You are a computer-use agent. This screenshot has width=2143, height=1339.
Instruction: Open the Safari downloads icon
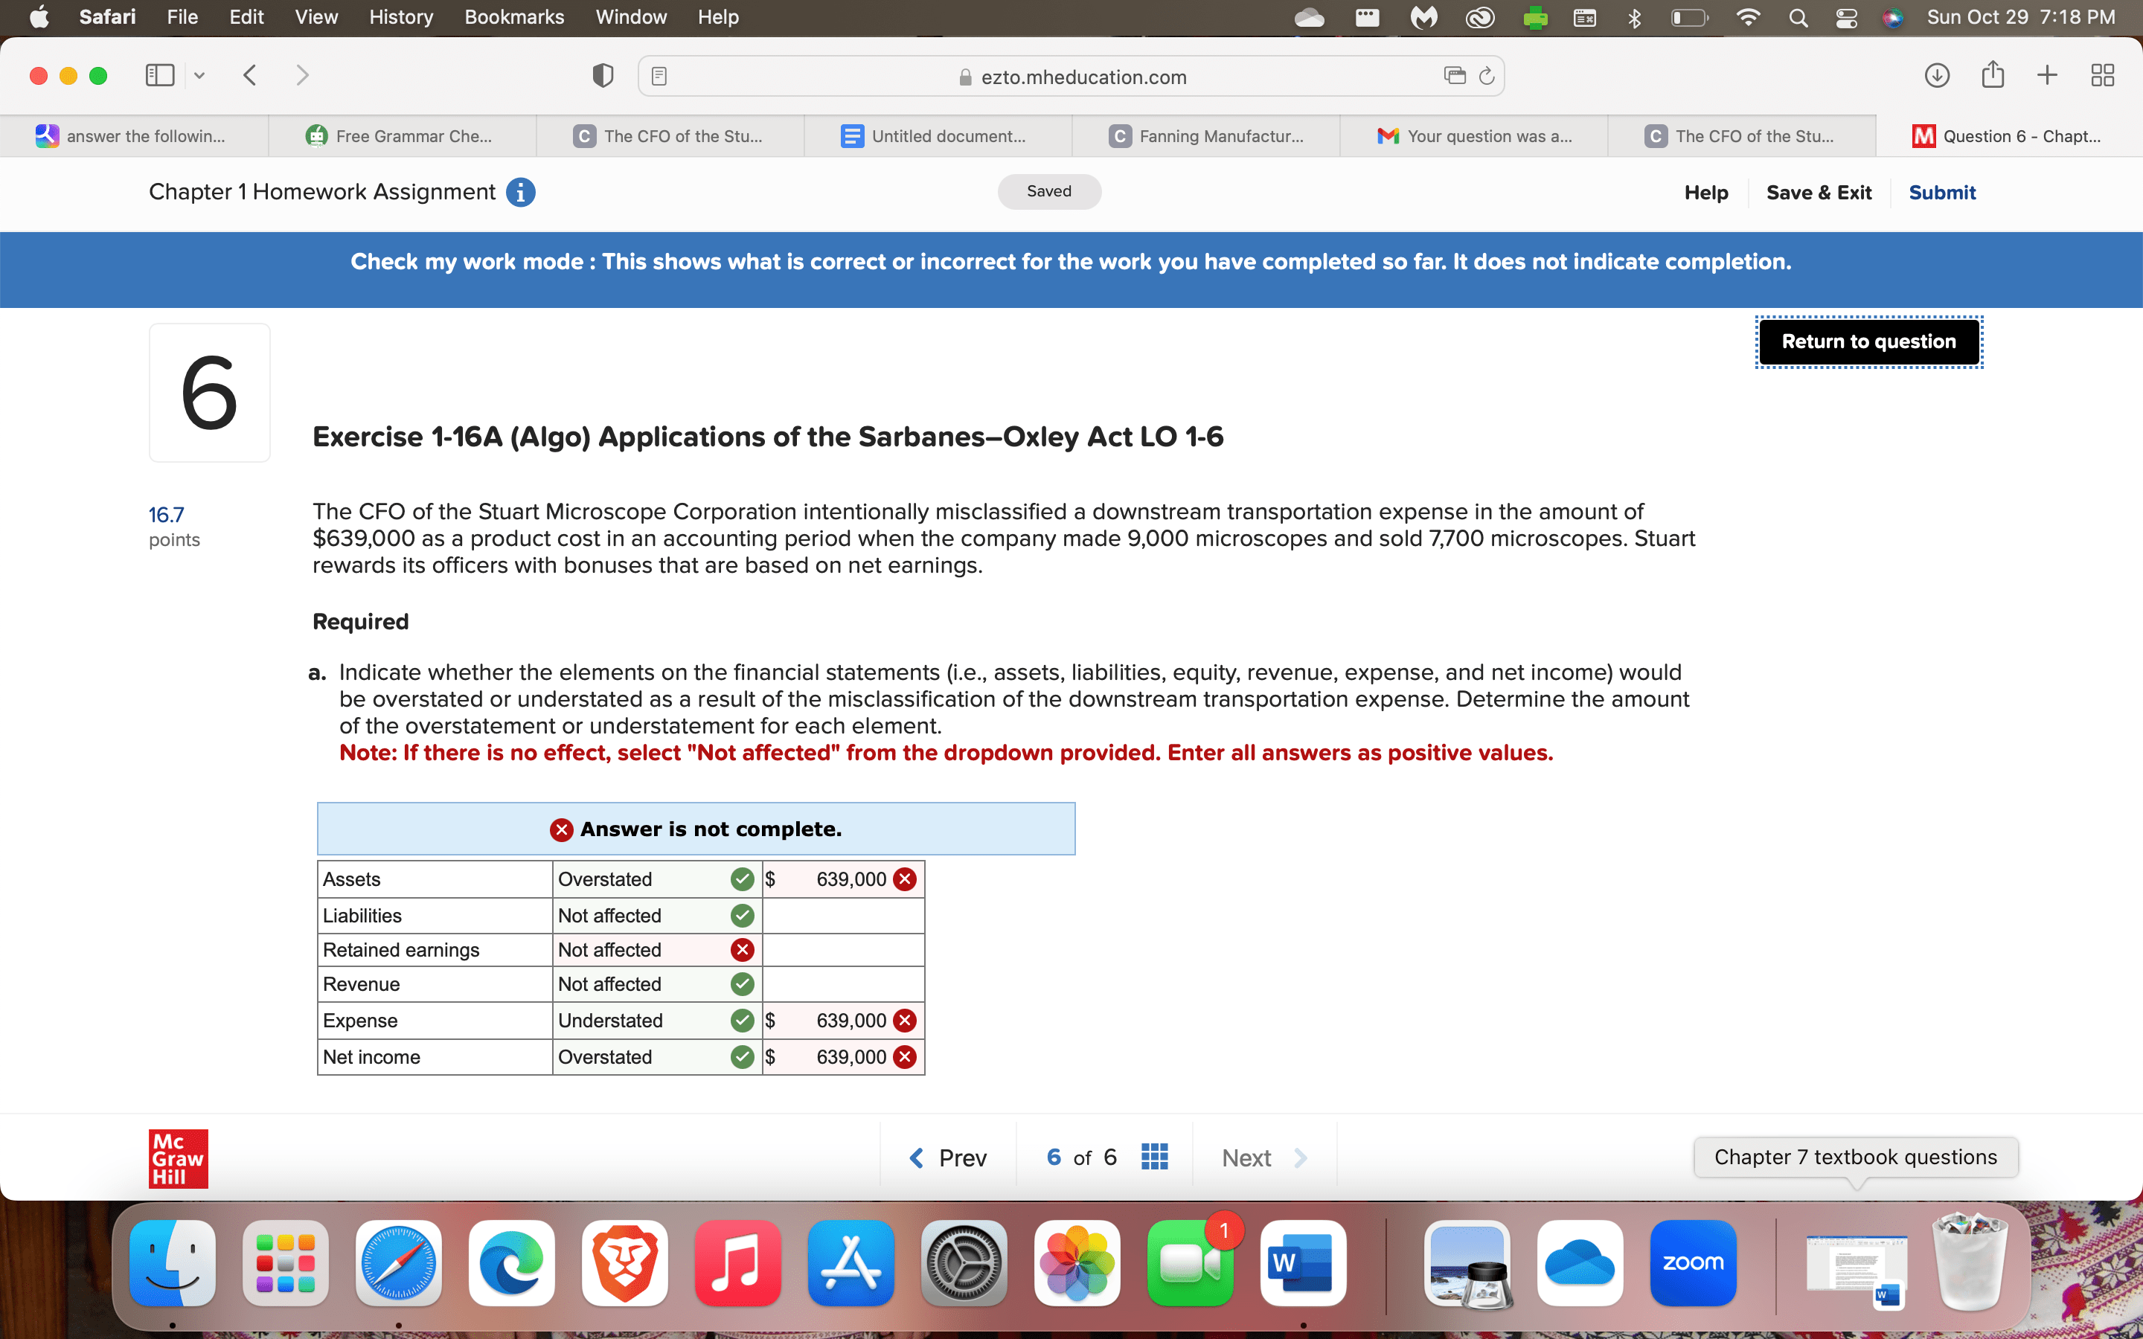point(1937,75)
